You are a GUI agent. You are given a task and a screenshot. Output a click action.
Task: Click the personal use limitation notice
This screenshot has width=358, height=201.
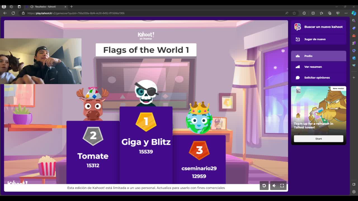(x=146, y=188)
